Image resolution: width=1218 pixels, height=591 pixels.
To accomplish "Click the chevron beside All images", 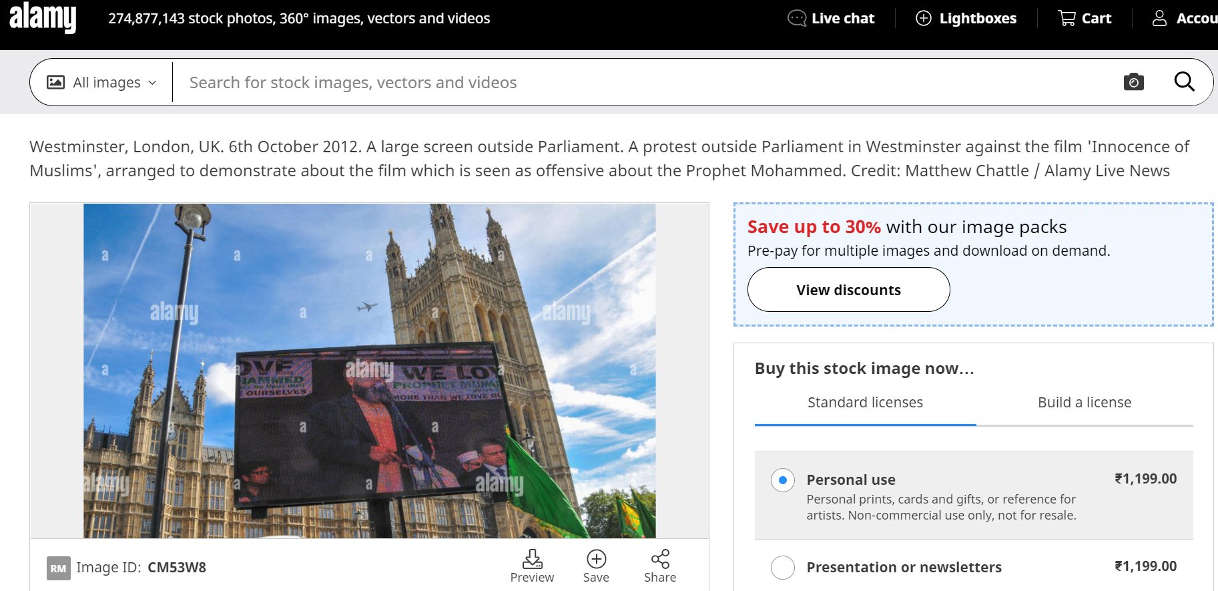I will [x=152, y=83].
